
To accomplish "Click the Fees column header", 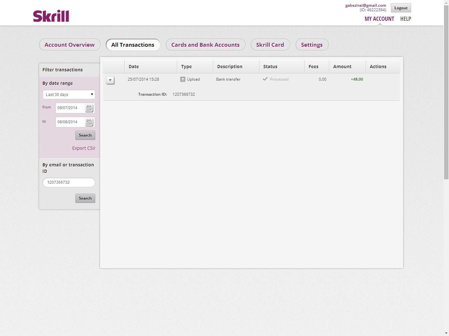I will 317,67.
